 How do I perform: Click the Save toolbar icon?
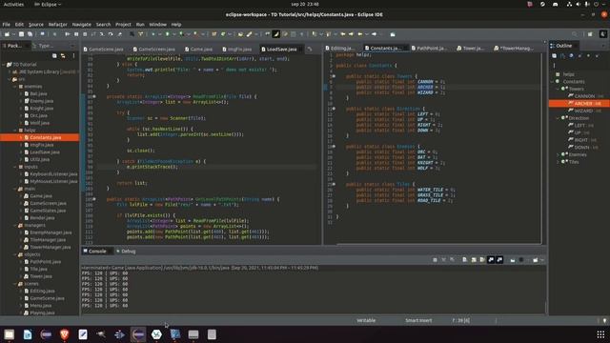21,34
